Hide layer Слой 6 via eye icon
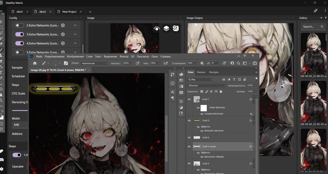 (189, 138)
